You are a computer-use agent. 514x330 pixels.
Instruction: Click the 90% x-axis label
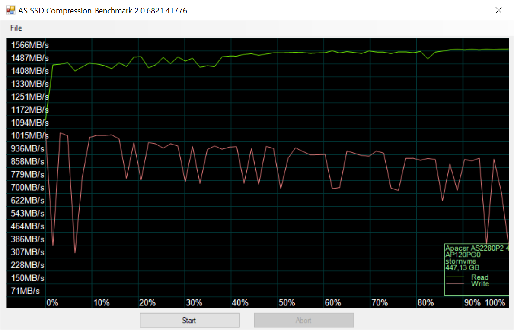click(472, 302)
